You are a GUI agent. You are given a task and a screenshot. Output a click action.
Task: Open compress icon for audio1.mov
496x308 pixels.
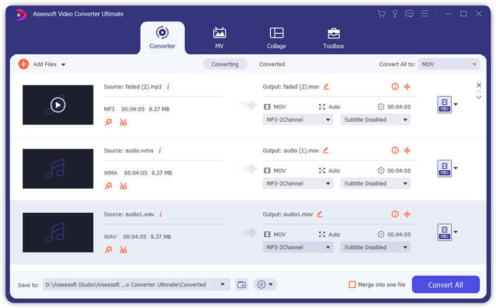407,214
